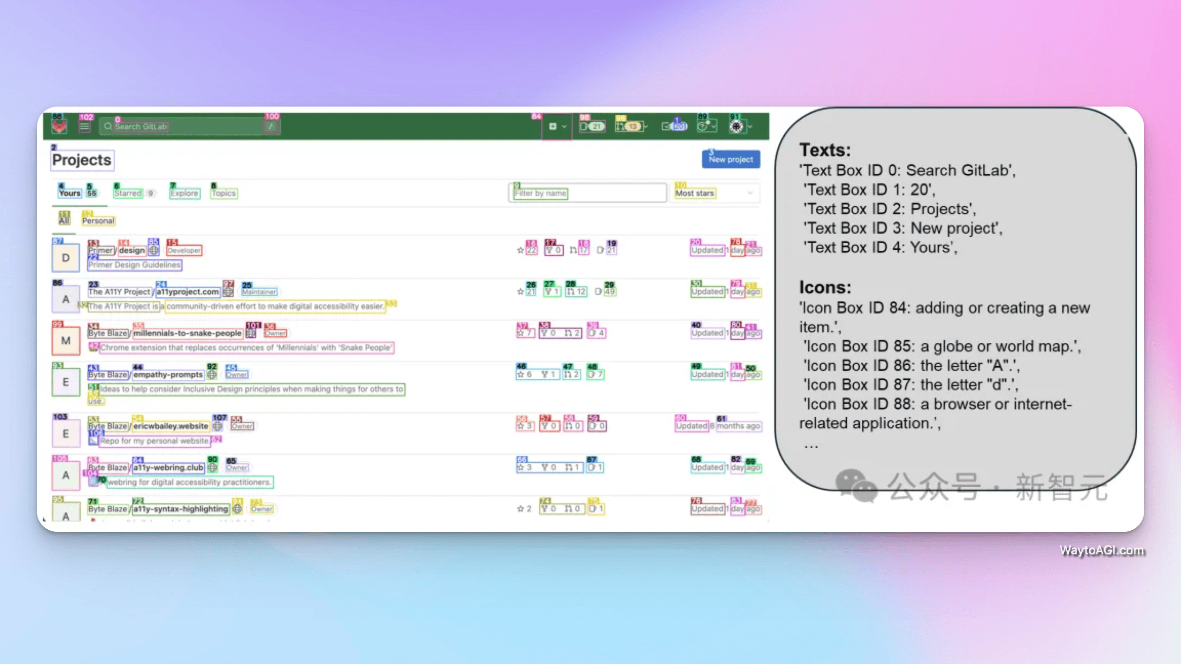Click the 12 merge requests icon for a11yproject.com

tap(576, 292)
